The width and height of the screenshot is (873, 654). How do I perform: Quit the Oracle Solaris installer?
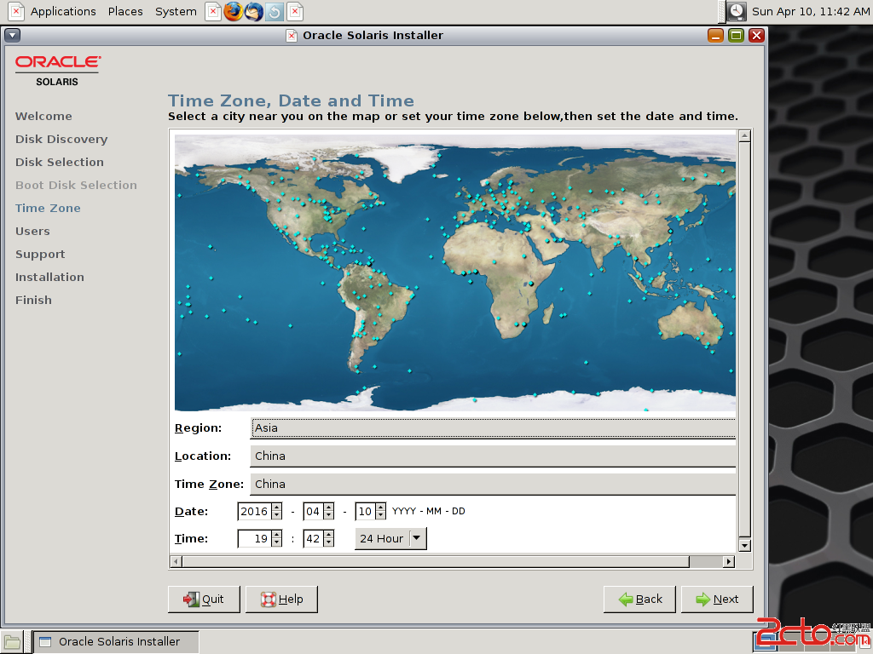click(204, 599)
